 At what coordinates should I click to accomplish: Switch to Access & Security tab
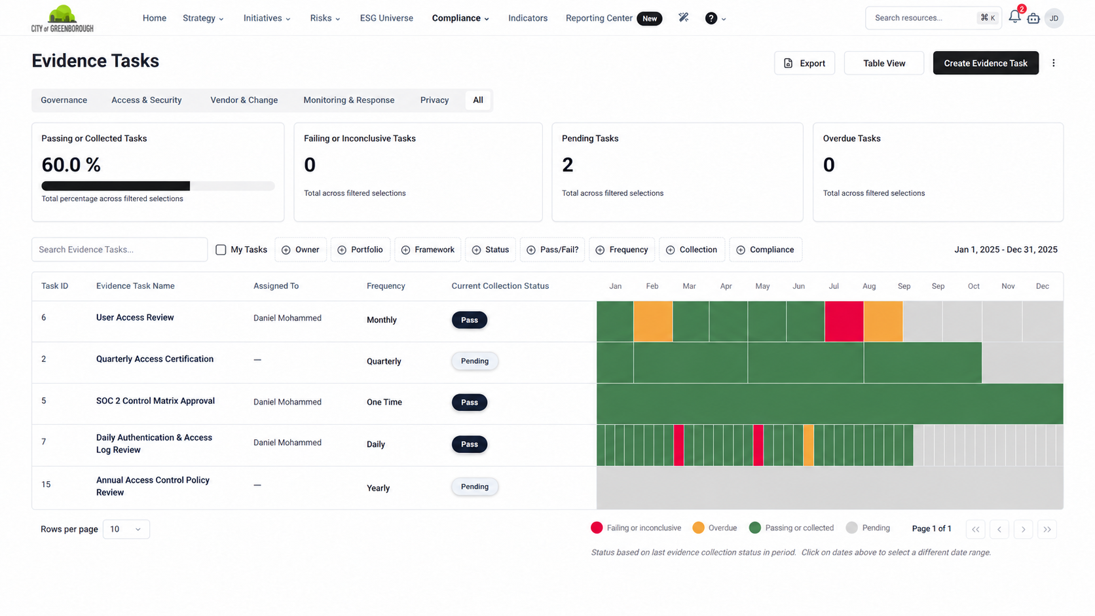[147, 100]
